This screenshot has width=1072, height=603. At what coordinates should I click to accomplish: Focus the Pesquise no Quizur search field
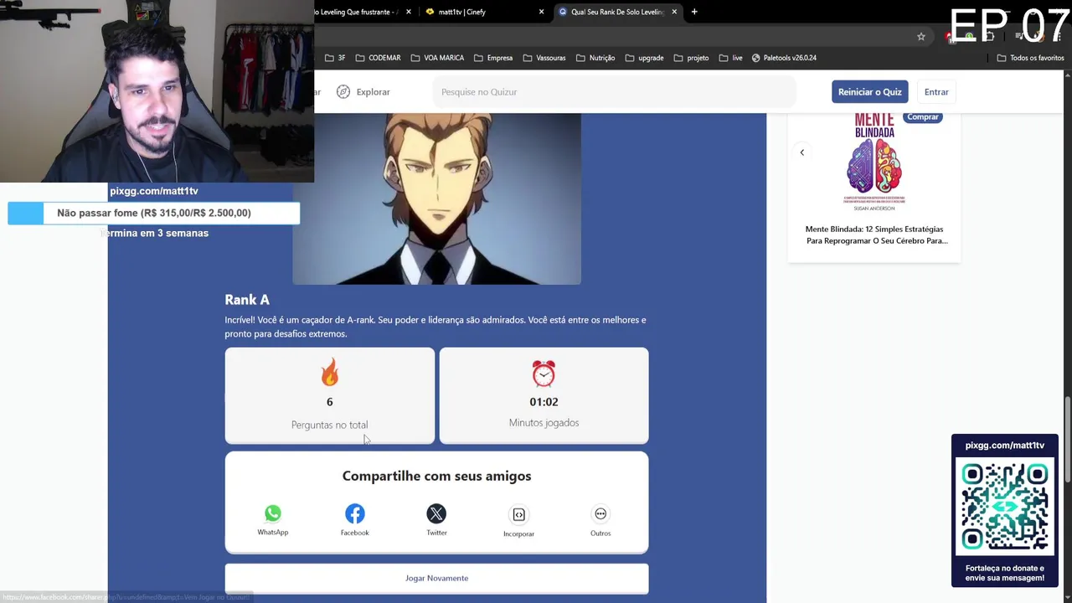click(x=614, y=92)
